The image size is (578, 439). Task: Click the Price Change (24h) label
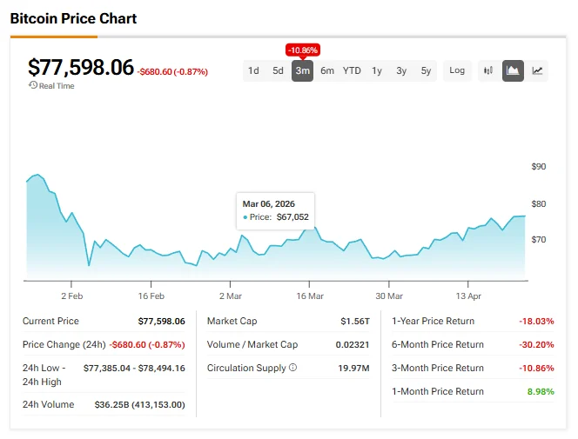point(64,344)
